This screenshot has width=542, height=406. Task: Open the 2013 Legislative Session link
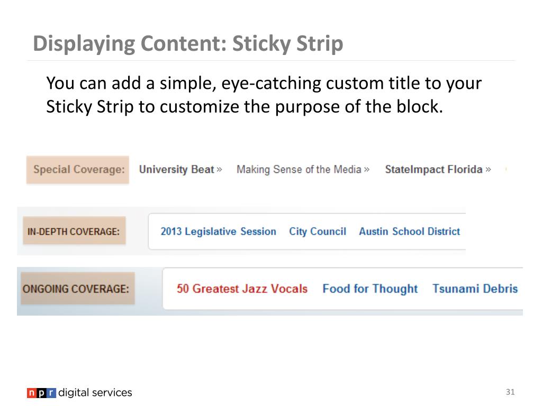click(x=219, y=232)
